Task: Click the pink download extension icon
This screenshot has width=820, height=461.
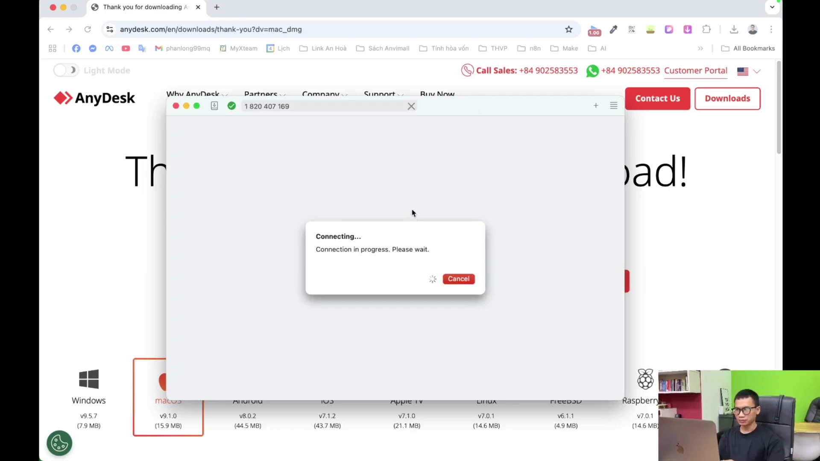Action: (687, 29)
